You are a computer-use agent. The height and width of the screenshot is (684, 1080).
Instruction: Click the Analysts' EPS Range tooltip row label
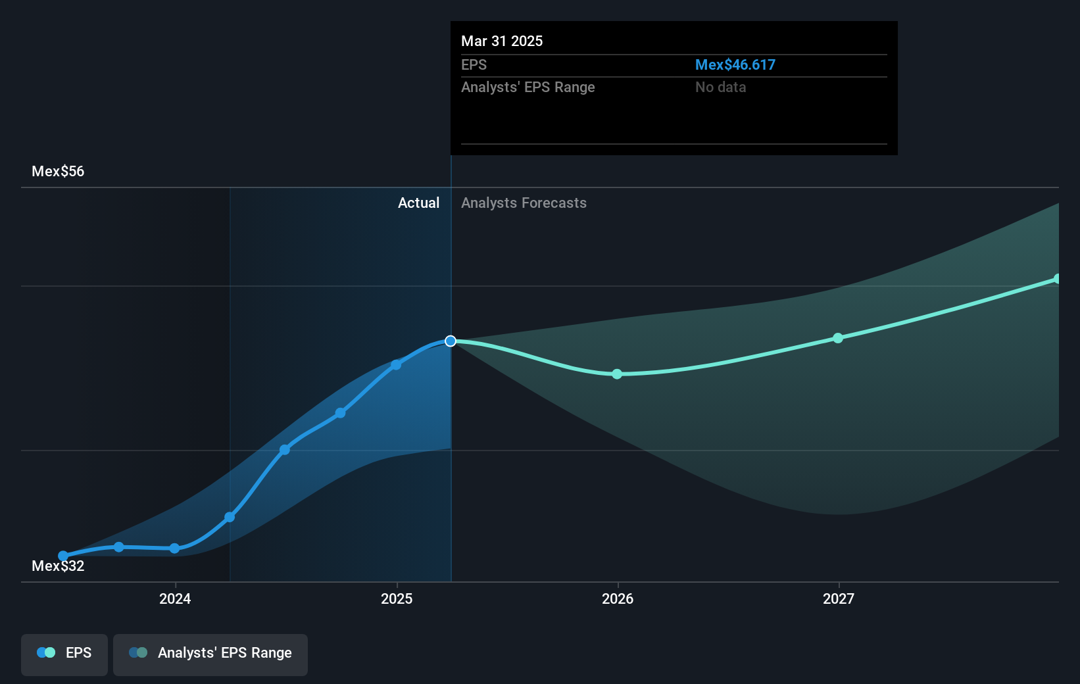[528, 87]
